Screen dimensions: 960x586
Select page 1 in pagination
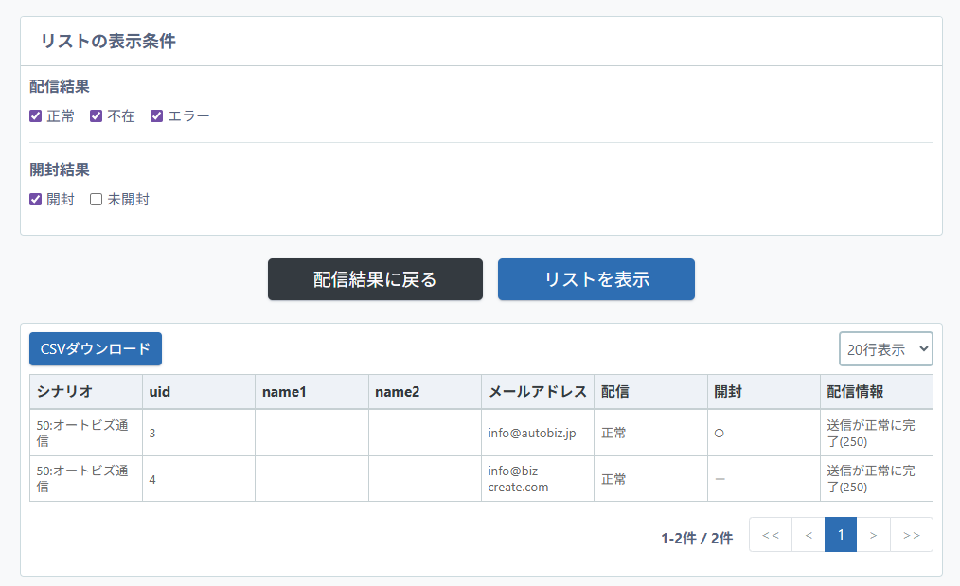pos(840,535)
